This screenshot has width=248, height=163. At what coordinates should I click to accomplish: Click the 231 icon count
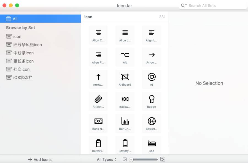pos(162,17)
